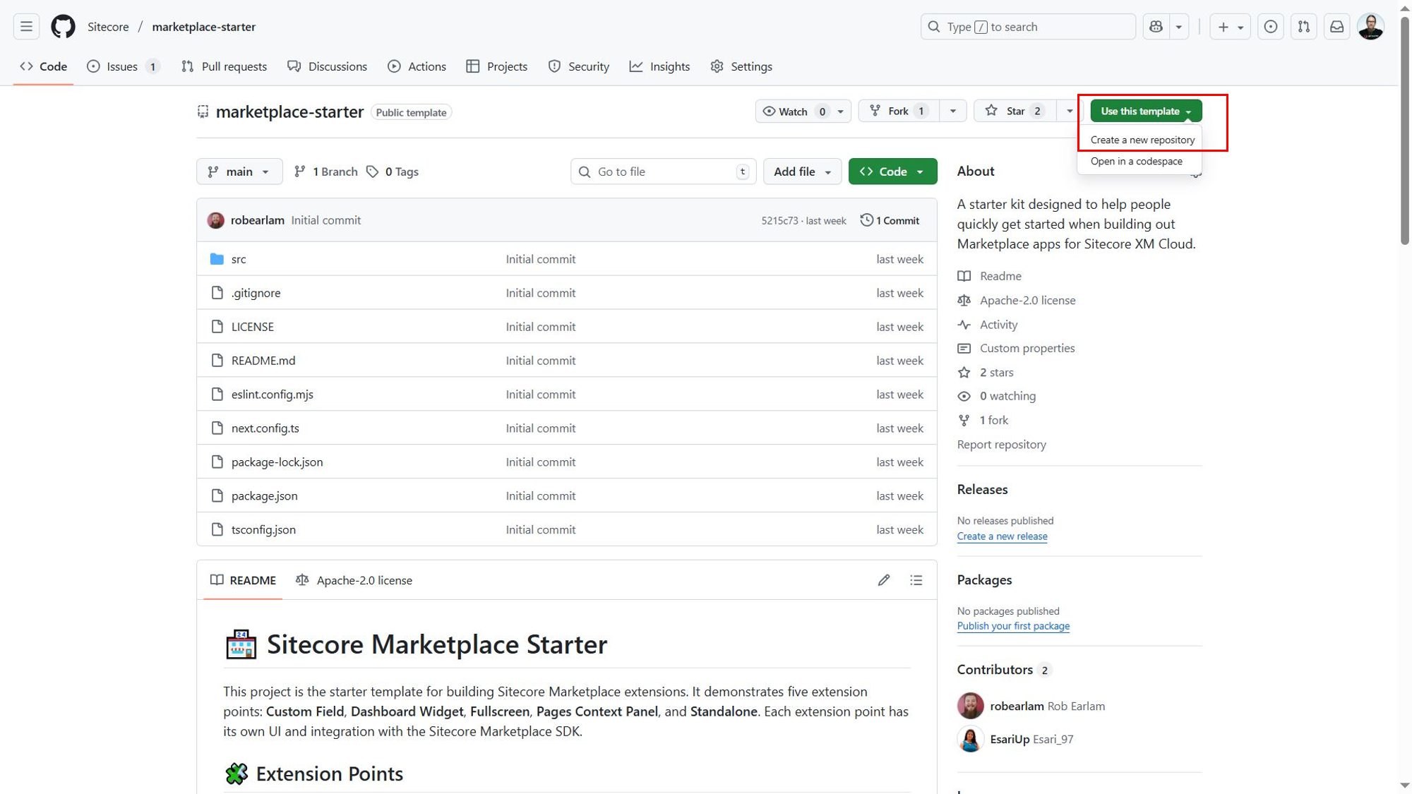
Task: Open README outline list icon
Action: click(x=916, y=579)
